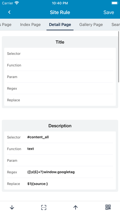Edit Description Regex window.googletag field
The image size is (120, 214).
click(x=60, y=172)
